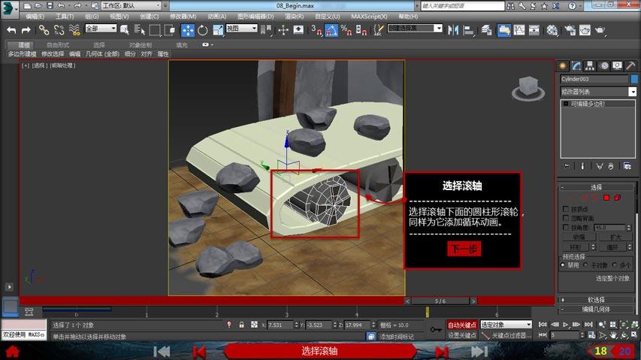641x360 pixels.
Task: Collapse the 选择 rollout header
Action: 597,187
